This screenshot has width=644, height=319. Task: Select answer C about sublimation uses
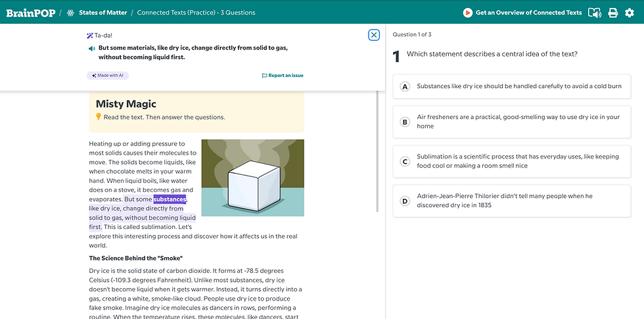click(x=511, y=161)
